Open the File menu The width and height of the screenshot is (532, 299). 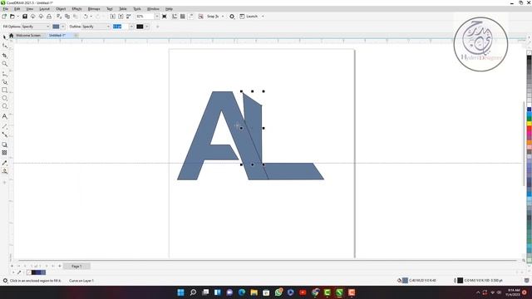point(6,9)
